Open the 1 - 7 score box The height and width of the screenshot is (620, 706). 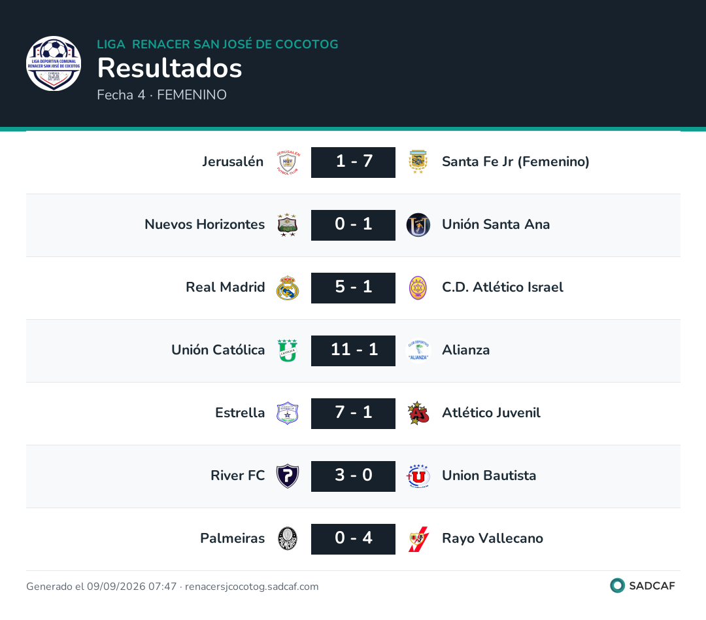[x=353, y=162]
